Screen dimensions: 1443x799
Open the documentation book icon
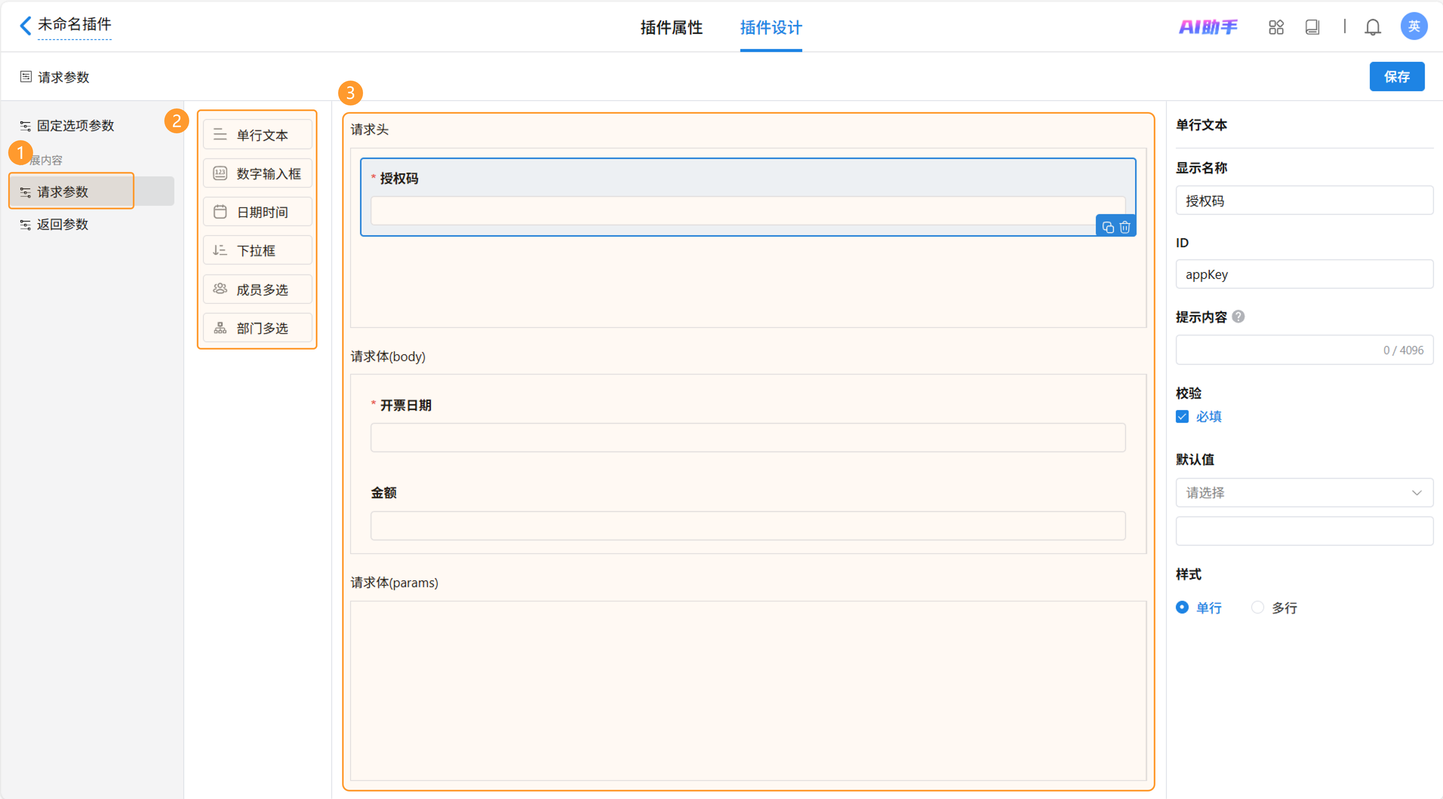click(1312, 27)
